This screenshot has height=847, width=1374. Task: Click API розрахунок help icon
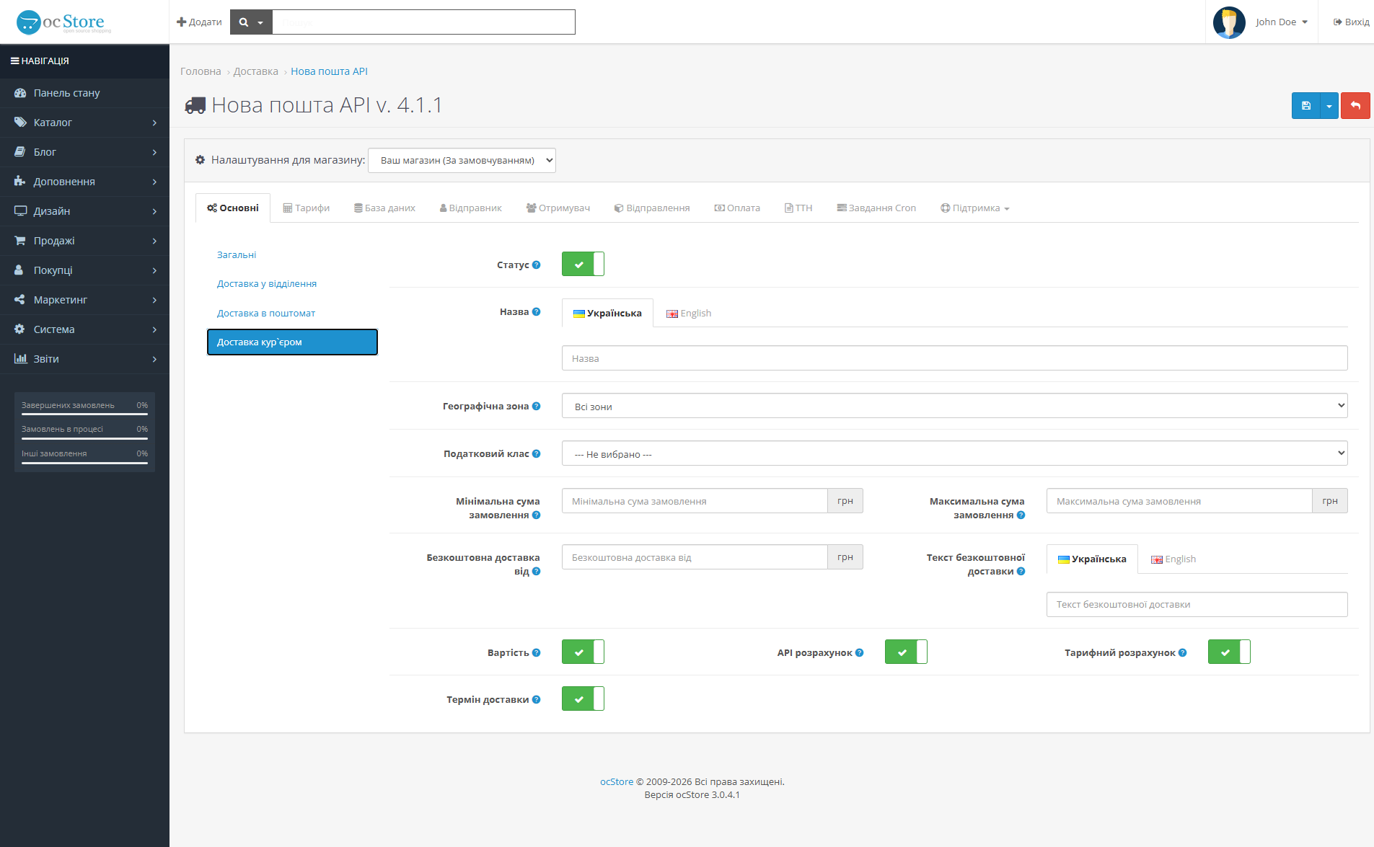coord(859,652)
